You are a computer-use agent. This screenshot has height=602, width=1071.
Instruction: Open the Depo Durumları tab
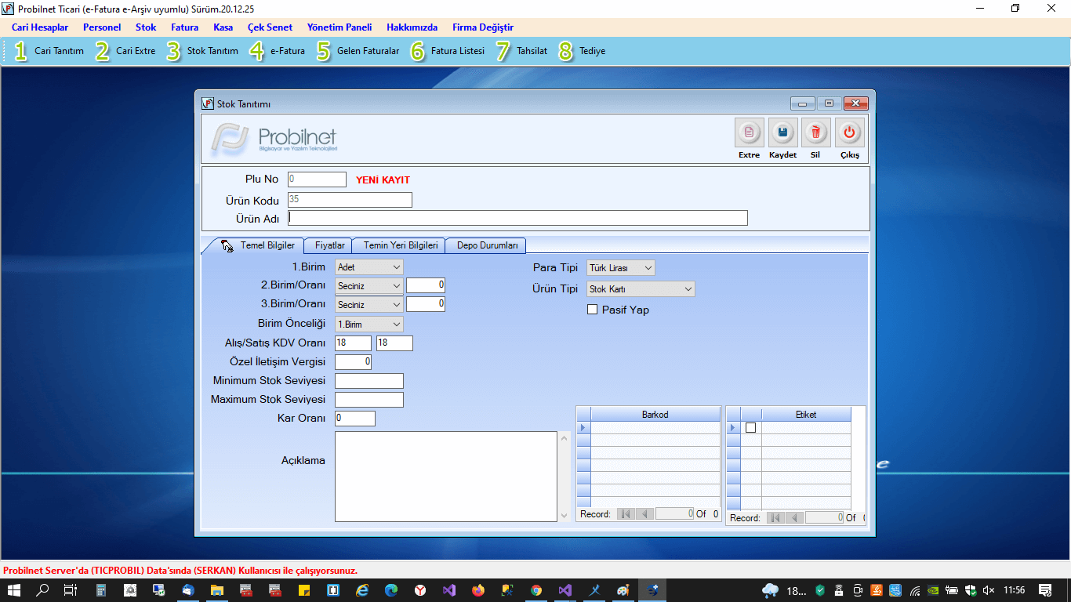487,245
